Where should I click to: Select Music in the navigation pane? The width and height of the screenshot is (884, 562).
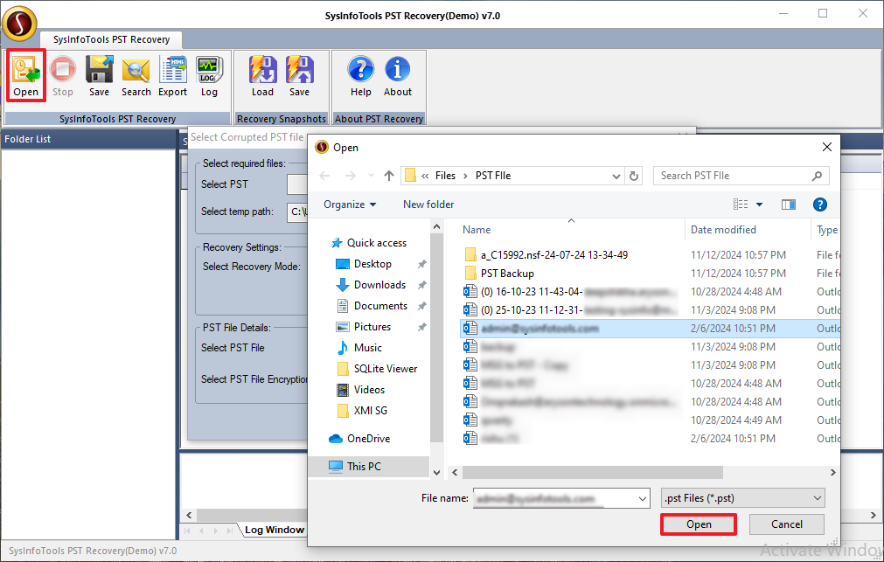(x=367, y=348)
